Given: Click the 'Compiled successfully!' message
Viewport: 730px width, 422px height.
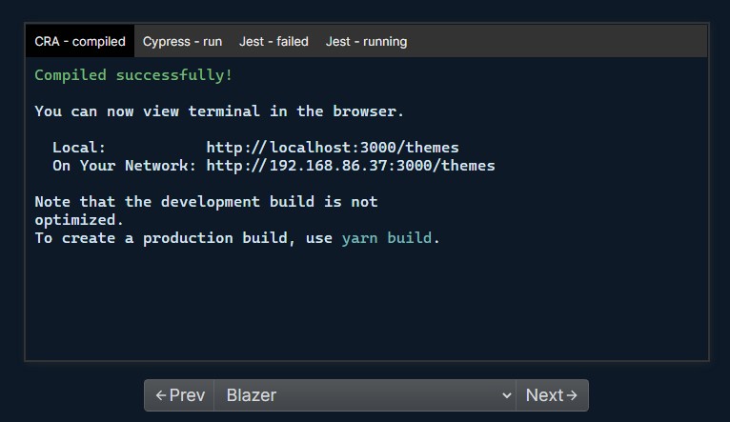Looking at the screenshot, I should (x=133, y=75).
